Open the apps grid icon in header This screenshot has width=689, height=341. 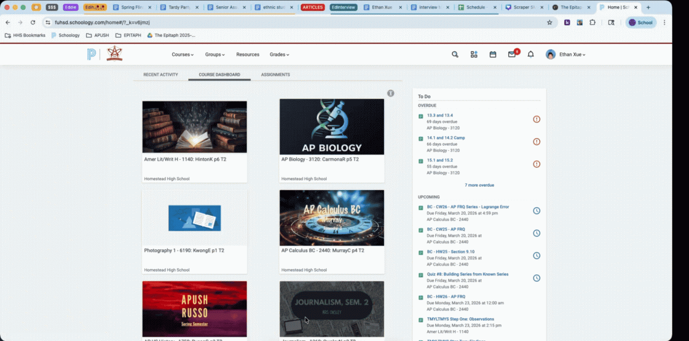click(474, 55)
